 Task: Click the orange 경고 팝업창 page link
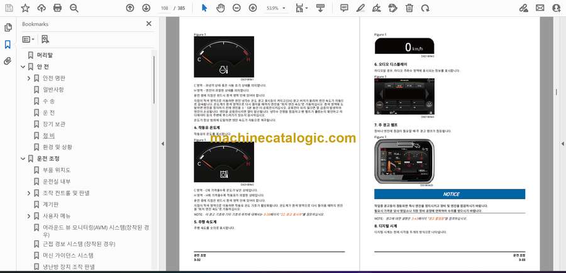tap(436, 218)
